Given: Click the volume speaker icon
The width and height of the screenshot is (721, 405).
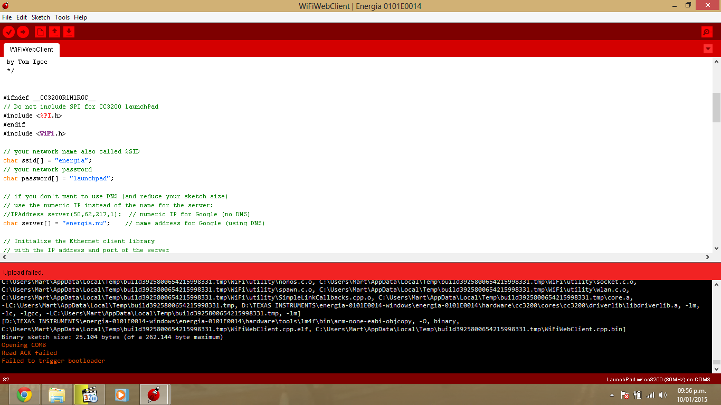Looking at the screenshot, I should [x=662, y=395].
